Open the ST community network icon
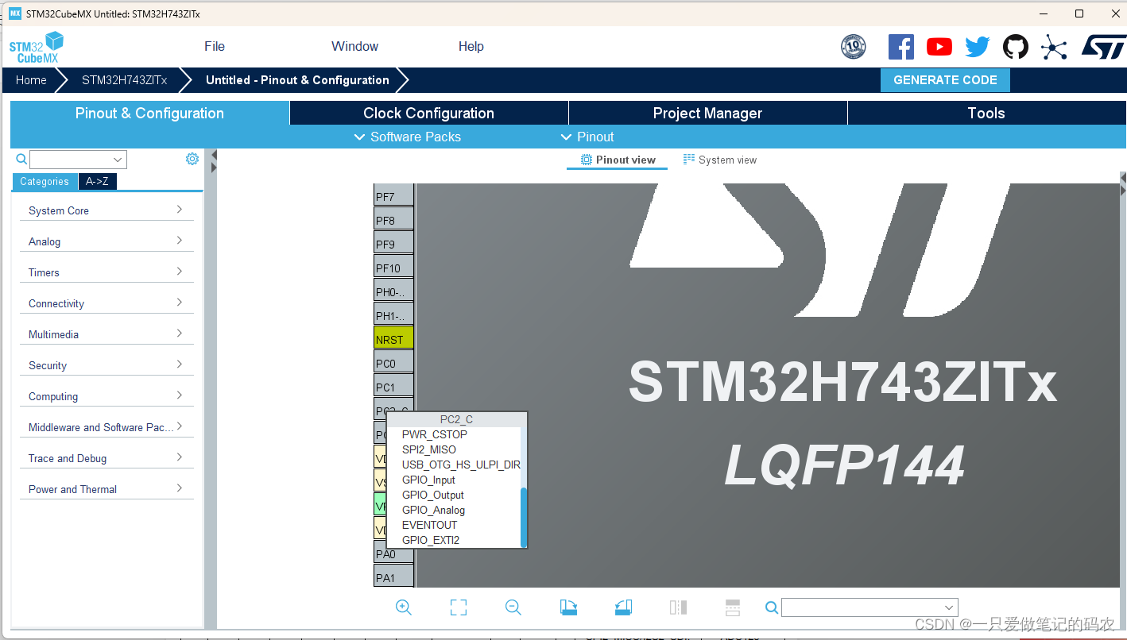1127x640 pixels. [1054, 47]
